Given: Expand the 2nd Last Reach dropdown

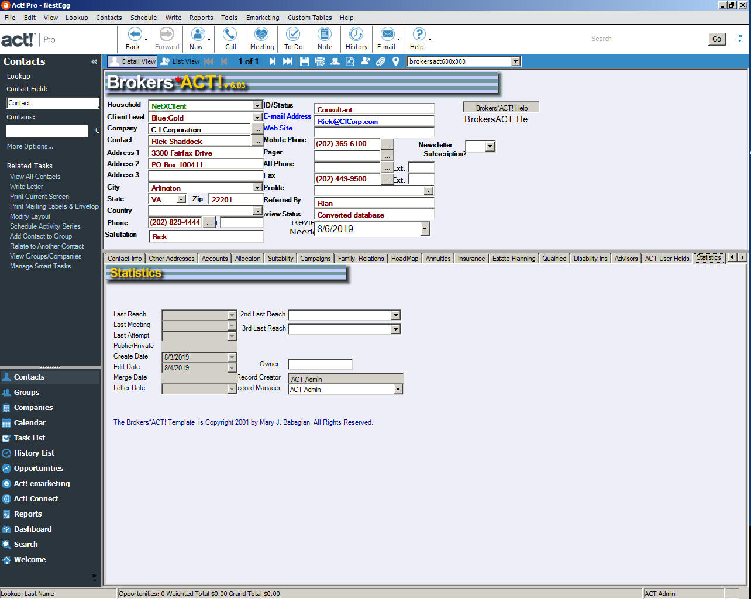Looking at the screenshot, I should pos(396,315).
